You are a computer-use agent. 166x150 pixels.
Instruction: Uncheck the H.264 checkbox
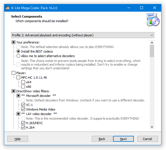point(23,128)
